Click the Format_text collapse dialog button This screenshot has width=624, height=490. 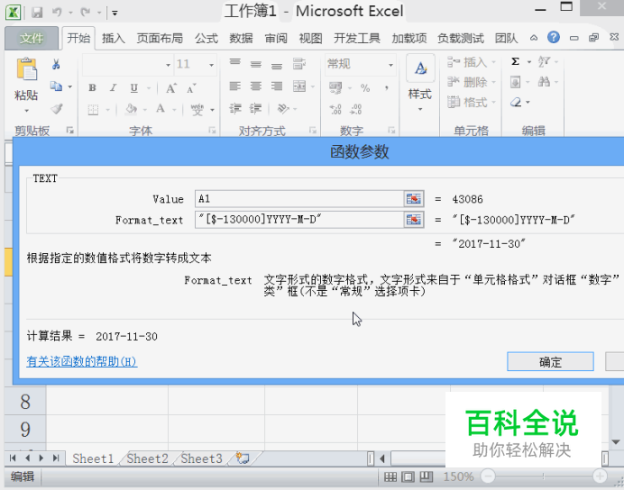(414, 220)
